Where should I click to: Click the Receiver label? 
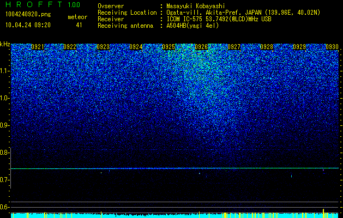pos(111,19)
